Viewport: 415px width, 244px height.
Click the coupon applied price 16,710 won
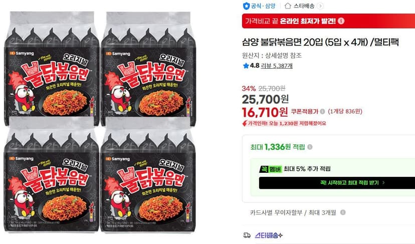(x=265, y=112)
